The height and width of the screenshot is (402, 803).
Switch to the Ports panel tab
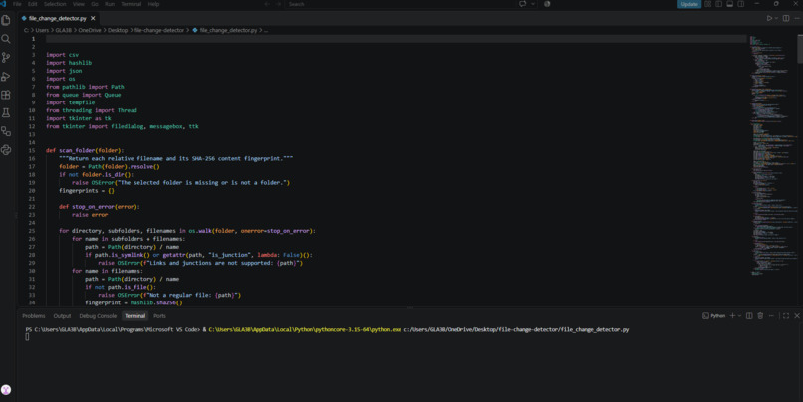coord(159,316)
